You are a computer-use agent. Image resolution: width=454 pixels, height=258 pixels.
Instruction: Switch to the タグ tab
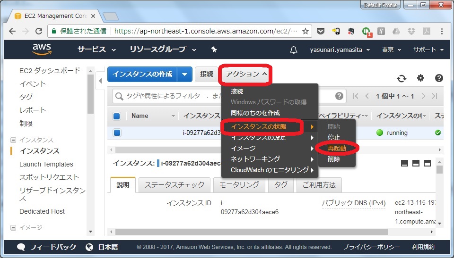tap(281, 185)
